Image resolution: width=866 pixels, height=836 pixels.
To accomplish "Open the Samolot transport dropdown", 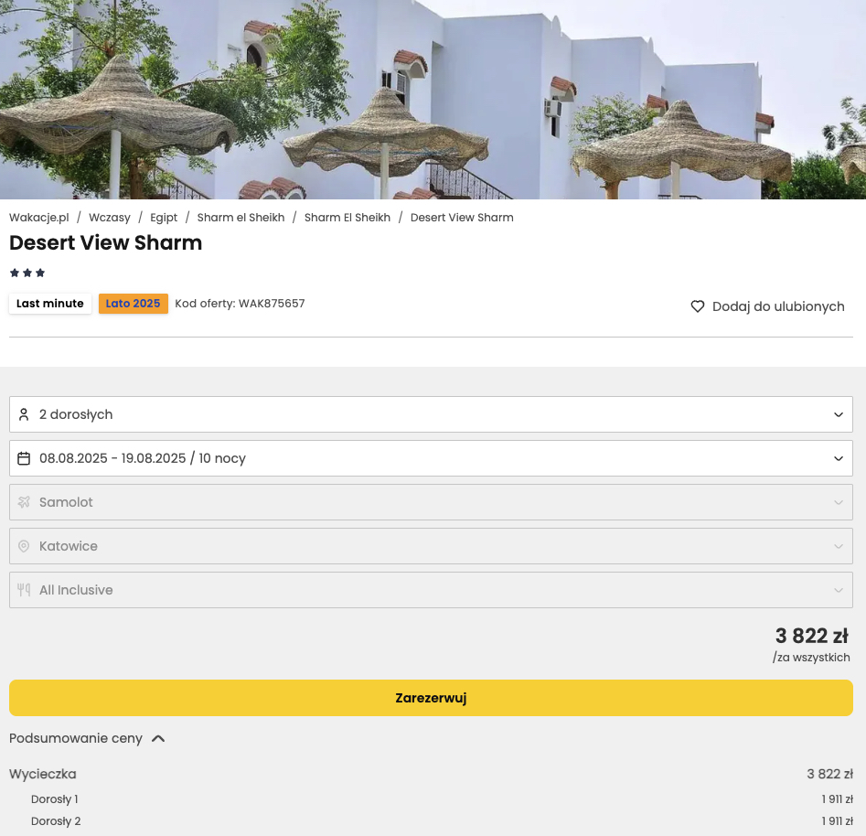I will pos(431,502).
